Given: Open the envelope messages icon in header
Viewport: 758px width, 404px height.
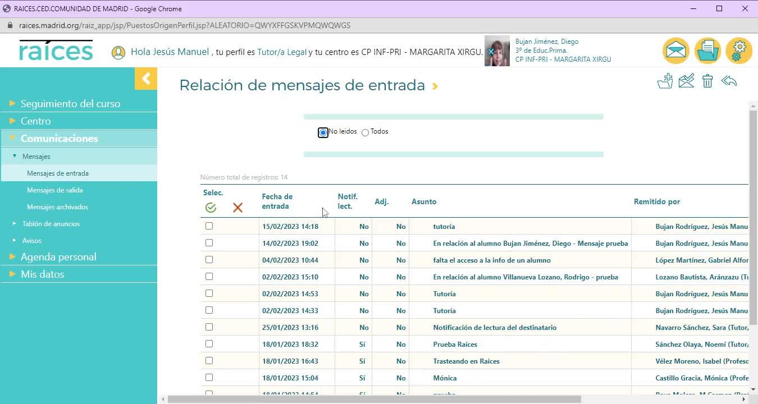Looking at the screenshot, I should (x=676, y=51).
